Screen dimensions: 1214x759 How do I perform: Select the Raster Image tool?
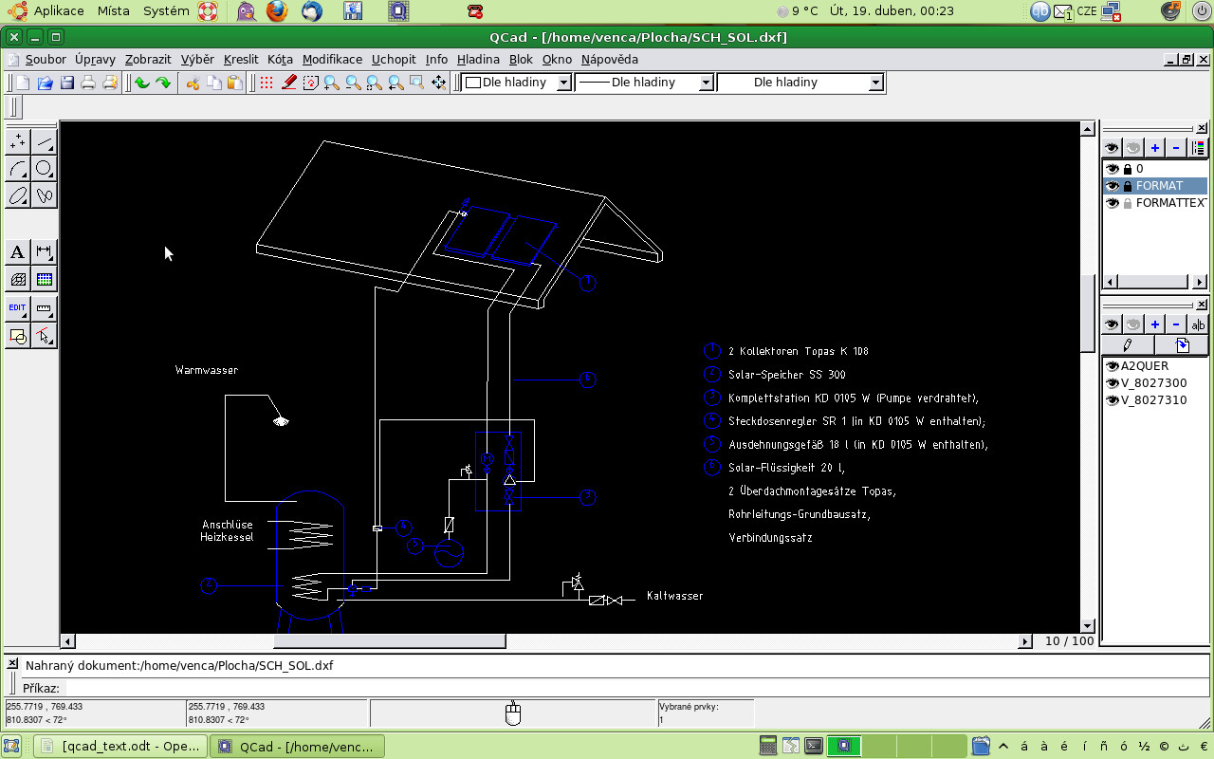(x=45, y=279)
